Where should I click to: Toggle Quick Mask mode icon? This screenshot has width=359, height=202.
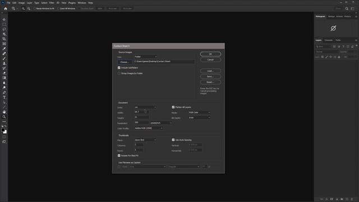(x=4, y=137)
